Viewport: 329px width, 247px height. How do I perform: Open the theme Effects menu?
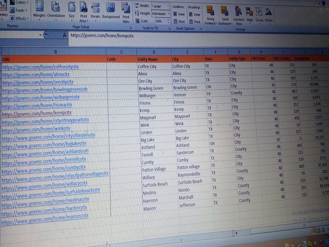(x=19, y=18)
